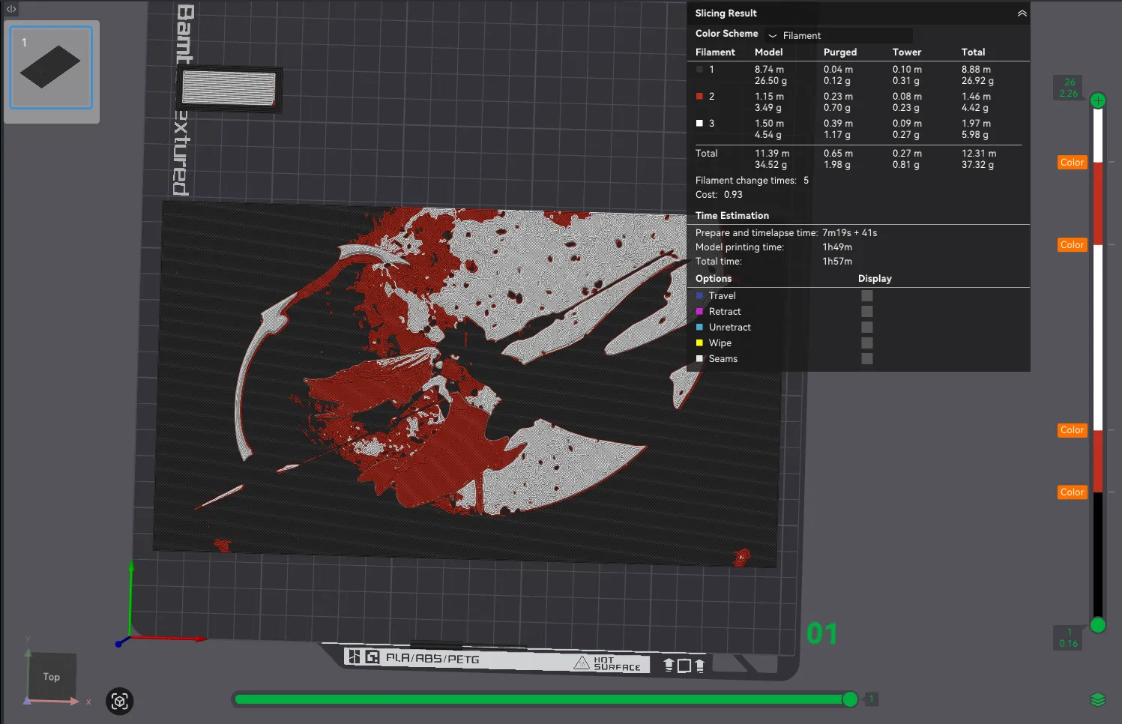Click the perspective view cube icon
The height and width of the screenshot is (724, 1122).
(x=119, y=702)
